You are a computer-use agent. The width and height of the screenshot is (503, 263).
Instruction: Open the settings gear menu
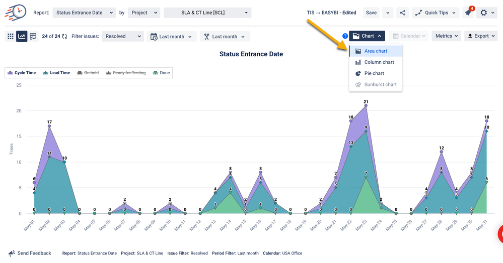pyautogui.click(x=487, y=13)
